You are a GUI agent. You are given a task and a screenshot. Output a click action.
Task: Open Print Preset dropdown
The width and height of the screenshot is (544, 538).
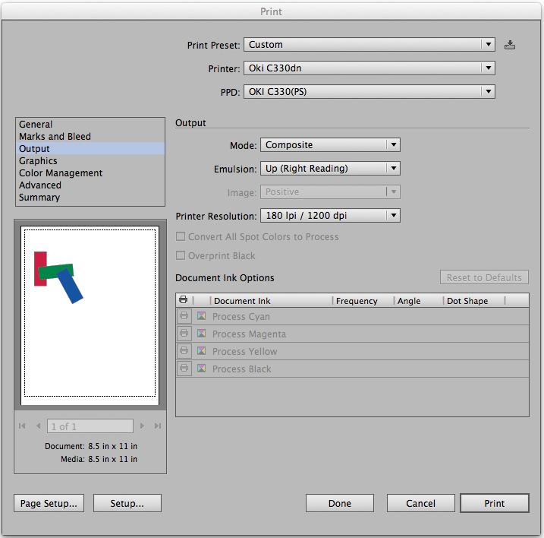(x=369, y=45)
